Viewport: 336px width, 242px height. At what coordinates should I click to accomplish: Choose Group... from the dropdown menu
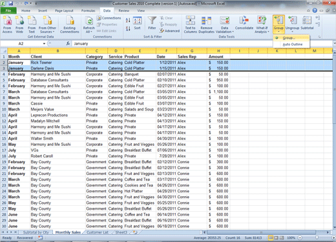pos(291,38)
